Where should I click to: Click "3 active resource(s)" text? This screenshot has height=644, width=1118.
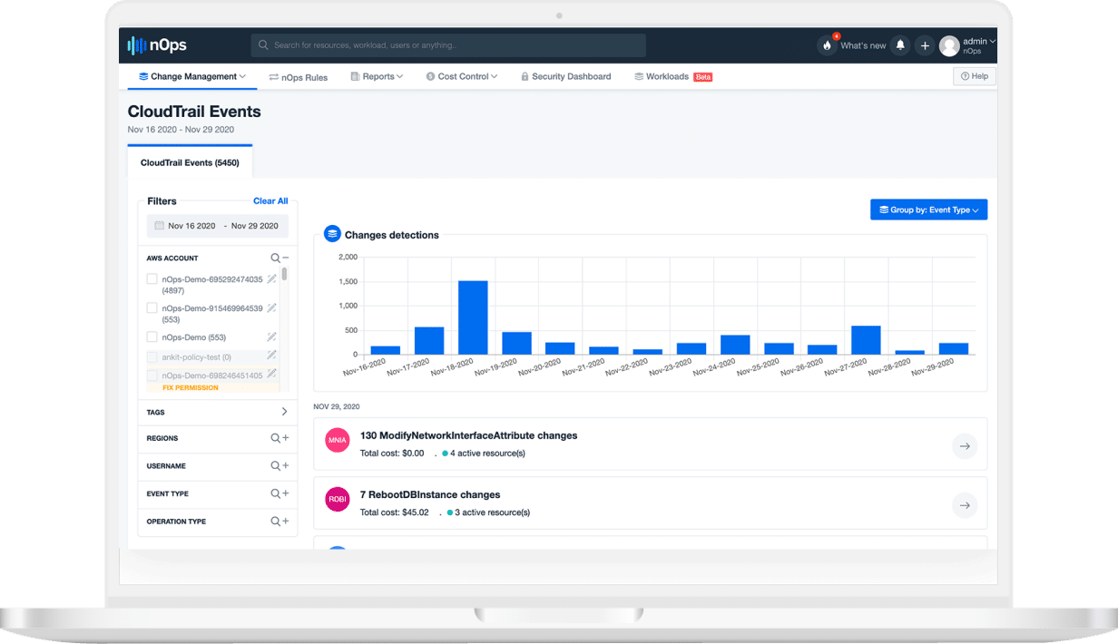[493, 512]
